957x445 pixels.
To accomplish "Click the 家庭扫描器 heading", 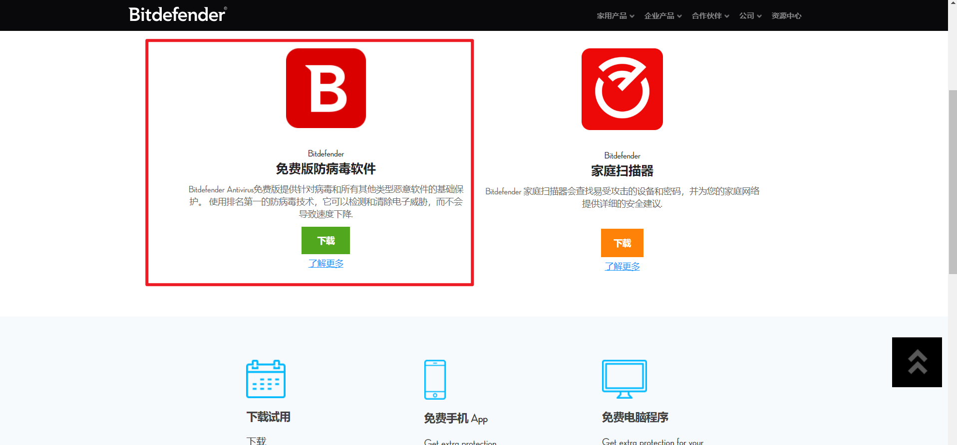I will tap(622, 171).
